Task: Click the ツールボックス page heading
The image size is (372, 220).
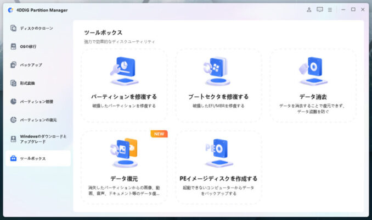Action: click(103, 32)
